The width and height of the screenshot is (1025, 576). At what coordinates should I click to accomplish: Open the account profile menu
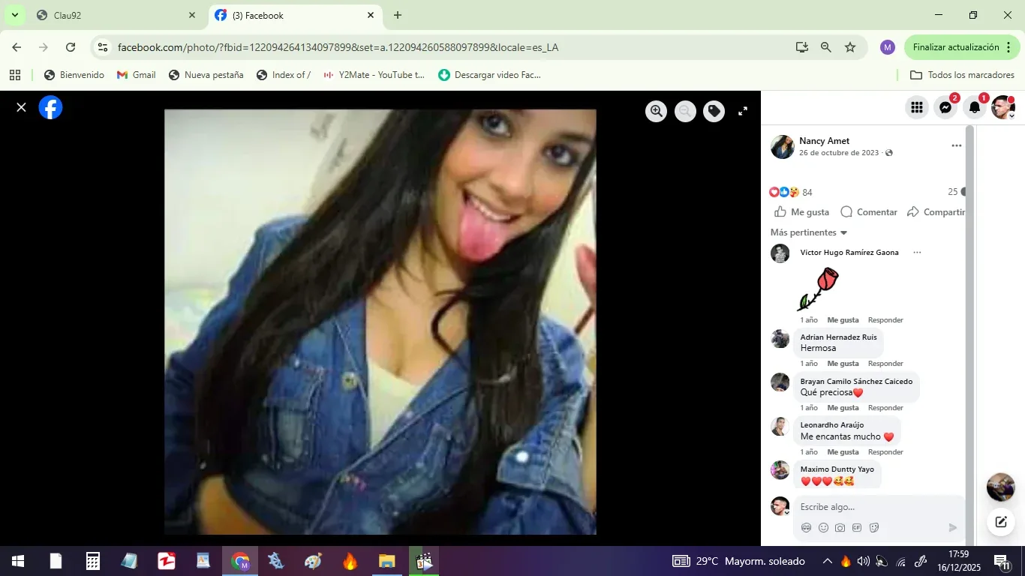(1003, 107)
